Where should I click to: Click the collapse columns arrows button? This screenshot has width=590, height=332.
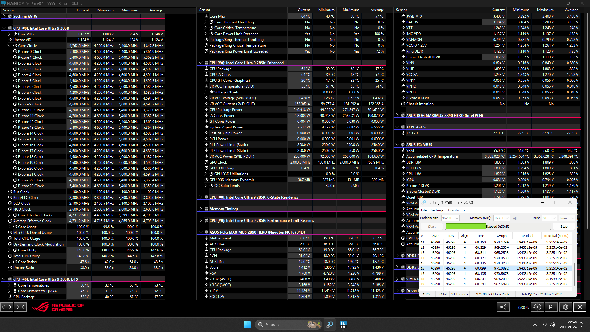pyautogui.click(x=20, y=307)
